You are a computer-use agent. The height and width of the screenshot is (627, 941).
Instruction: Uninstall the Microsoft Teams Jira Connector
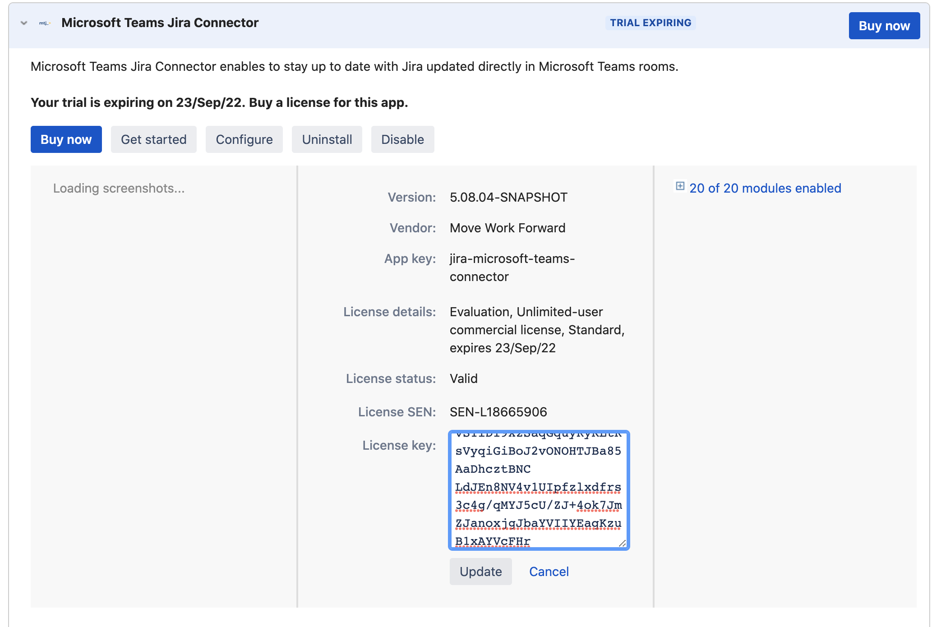point(327,139)
